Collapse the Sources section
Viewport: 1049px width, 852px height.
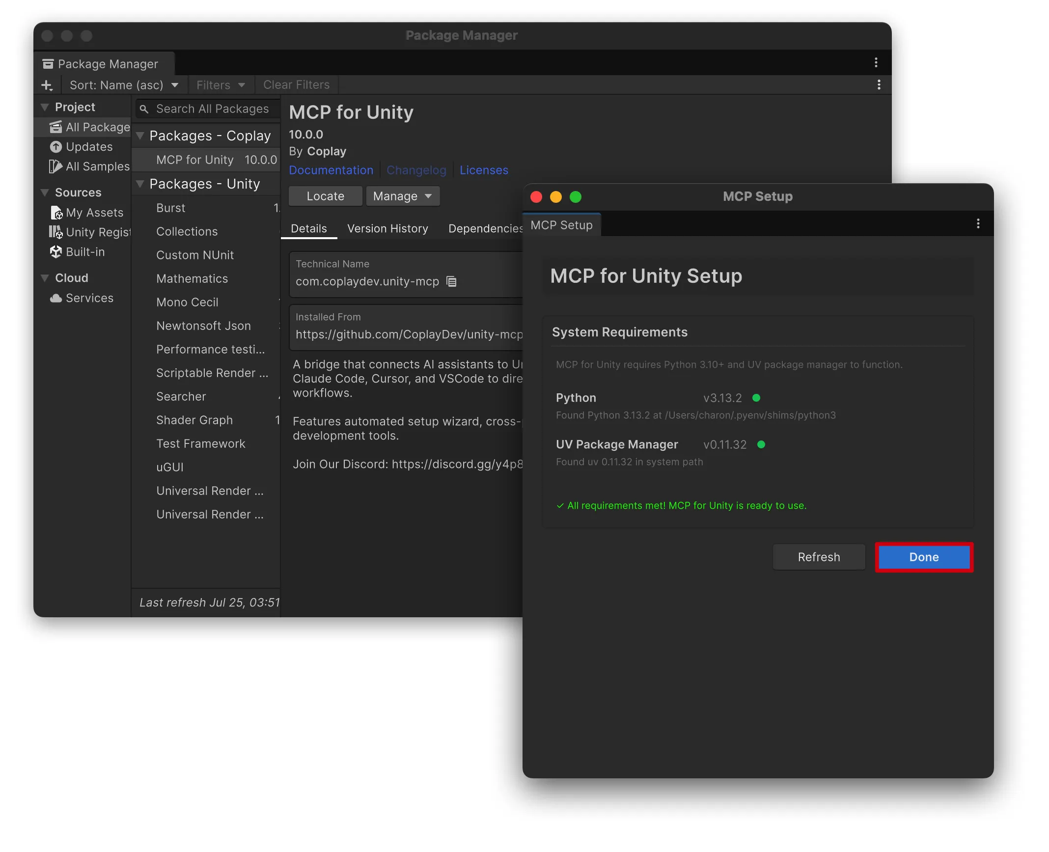(45, 192)
